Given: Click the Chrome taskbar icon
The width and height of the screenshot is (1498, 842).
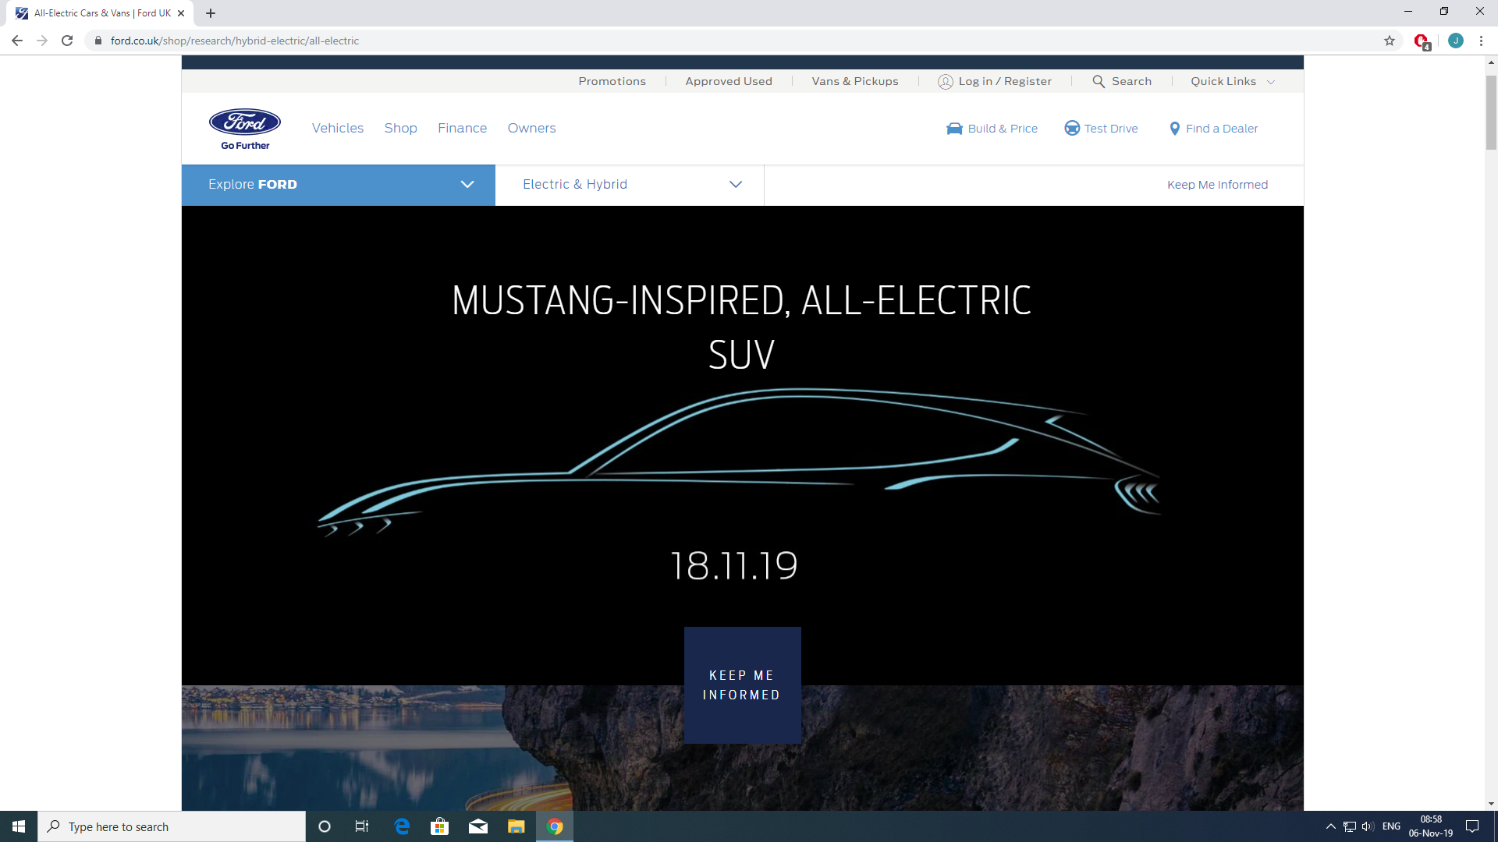Looking at the screenshot, I should [555, 826].
